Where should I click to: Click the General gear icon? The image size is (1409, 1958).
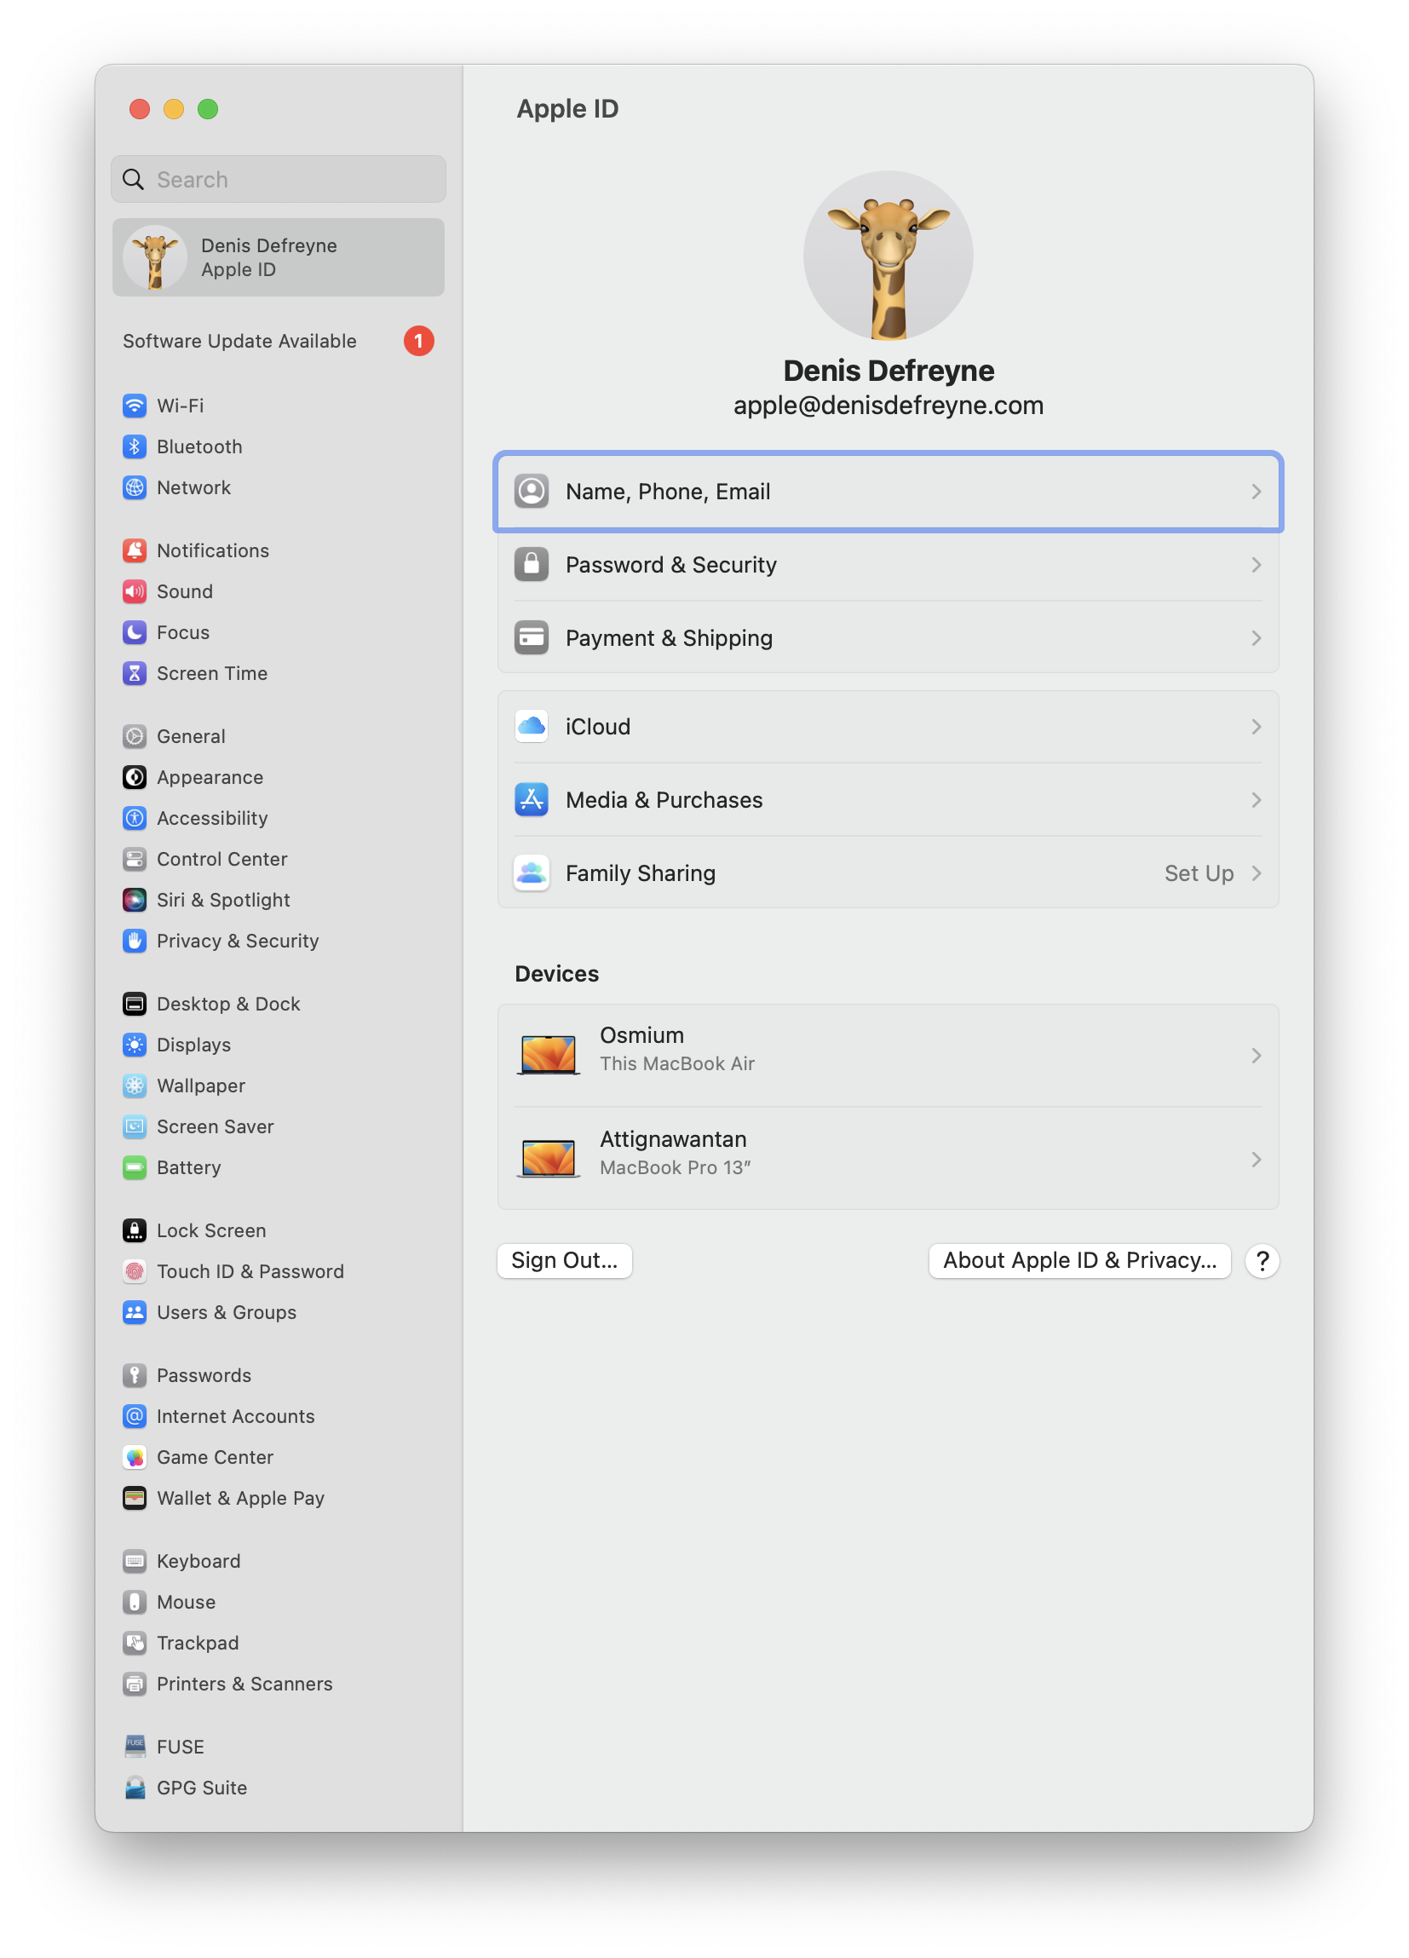click(135, 736)
